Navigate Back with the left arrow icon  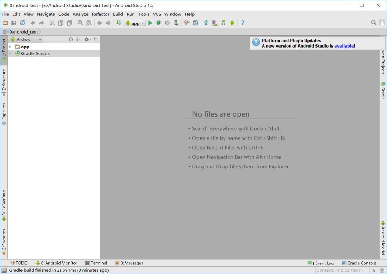(x=100, y=23)
